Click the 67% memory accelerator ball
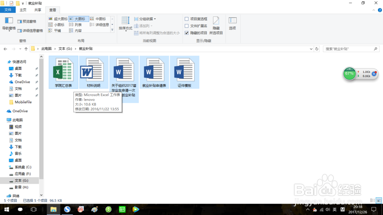This screenshot has height=215, width=383. [349, 74]
